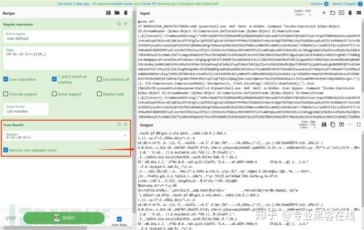This screenshot has height=230, width=364.
Task: Uncheck Remove non-alphabet chars
Action: 6,150
